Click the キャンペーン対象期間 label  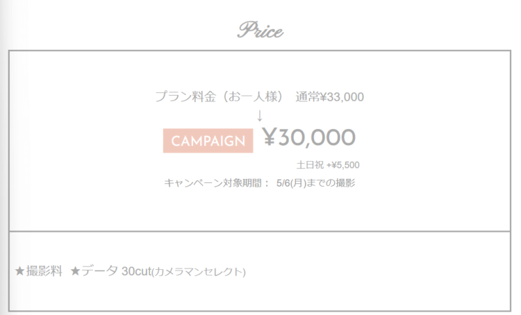[x=213, y=183]
